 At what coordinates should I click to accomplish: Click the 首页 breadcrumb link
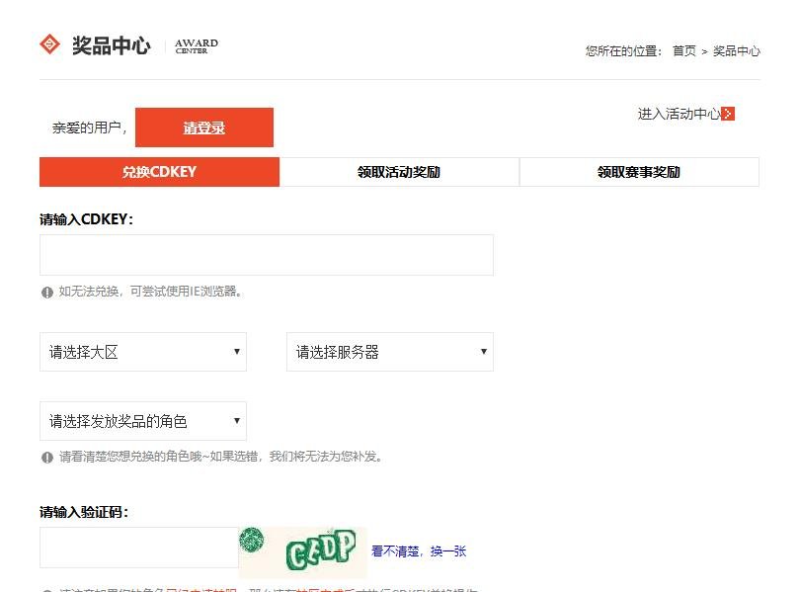click(x=683, y=50)
